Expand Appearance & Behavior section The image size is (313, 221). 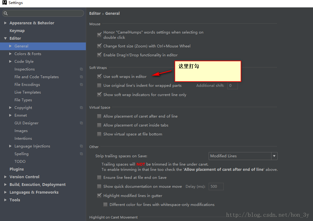[6, 23]
